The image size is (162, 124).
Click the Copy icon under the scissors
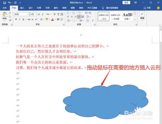tap(10, 17)
